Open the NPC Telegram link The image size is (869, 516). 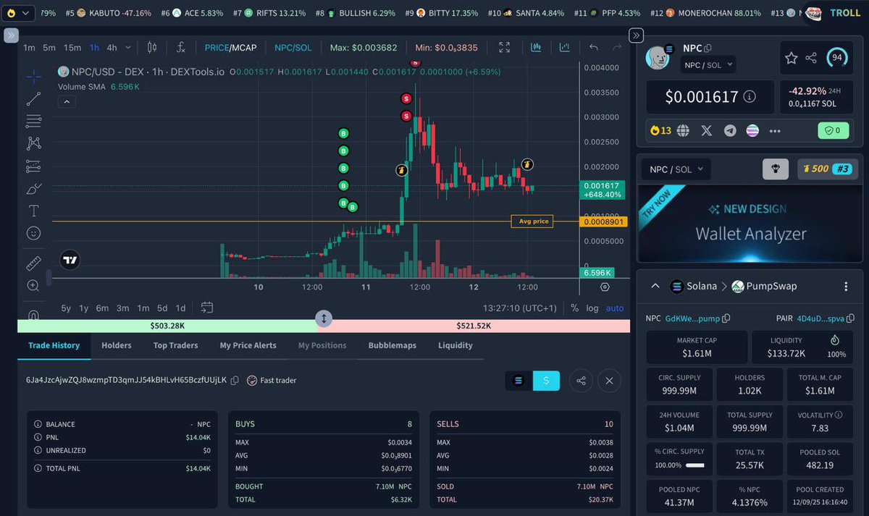click(730, 131)
